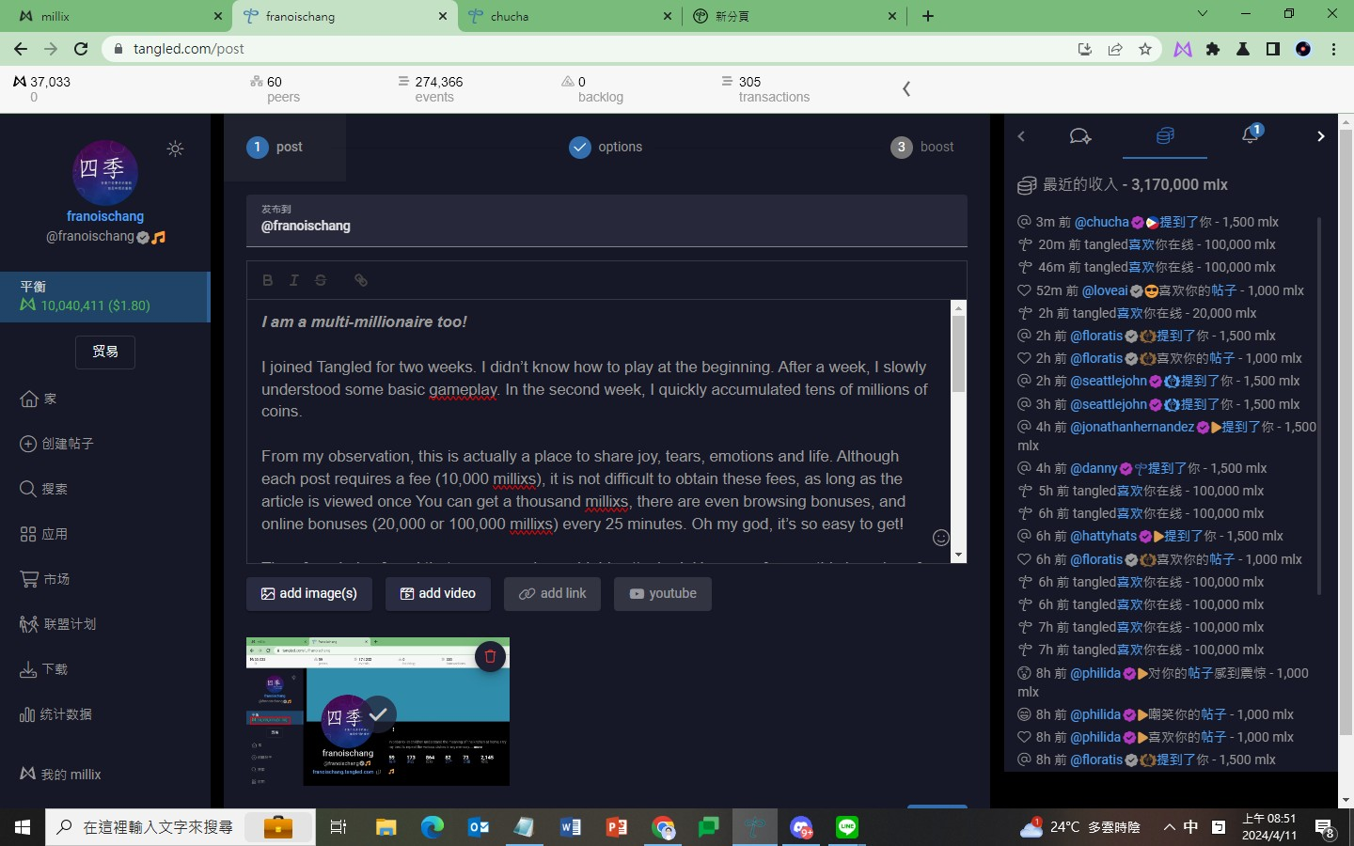This screenshot has width=1354, height=846.
Task: Apply italic formatting in editor
Action: (294, 280)
